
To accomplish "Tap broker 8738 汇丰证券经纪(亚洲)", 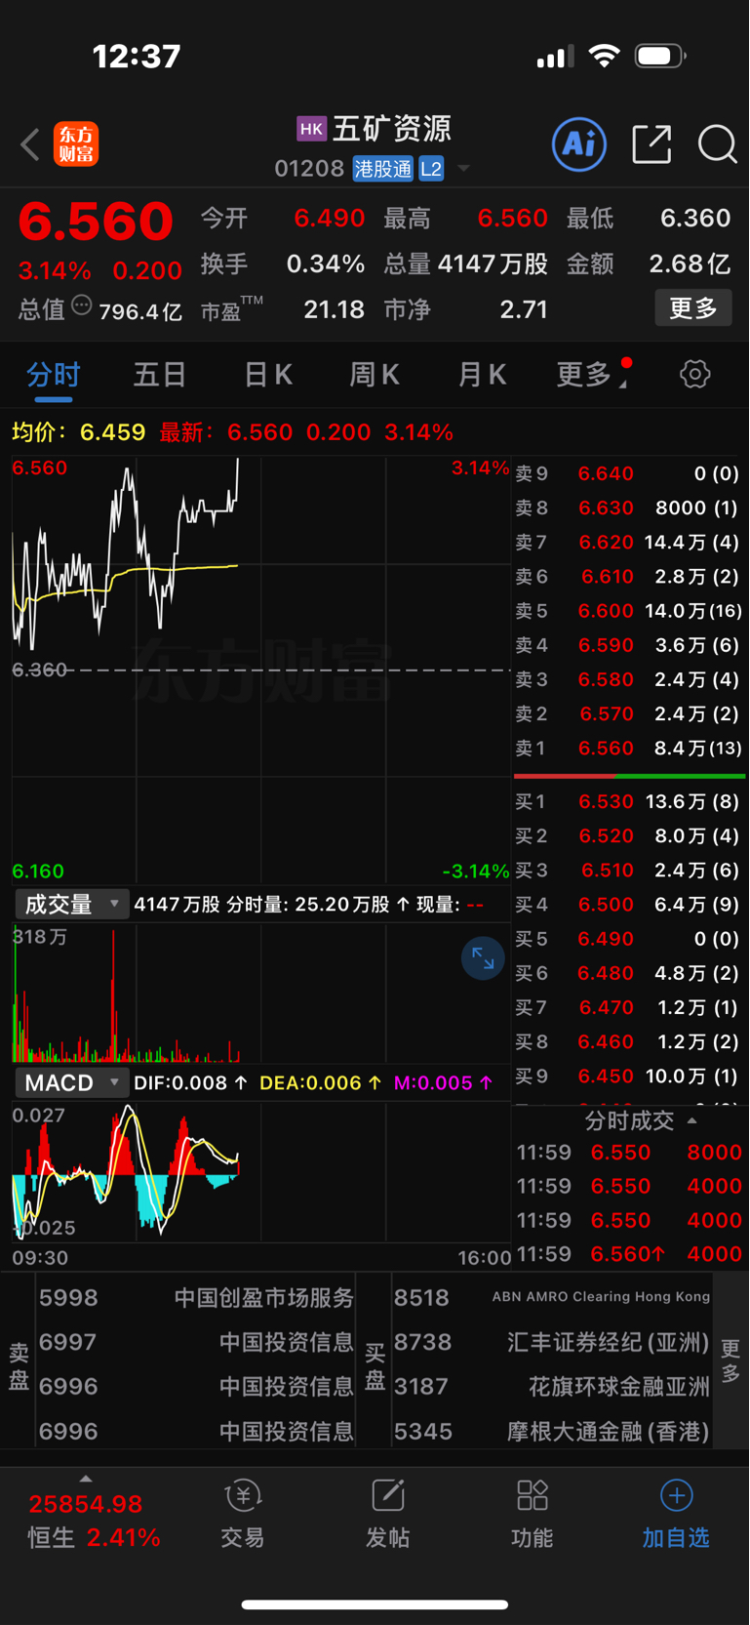I will tap(552, 1343).
